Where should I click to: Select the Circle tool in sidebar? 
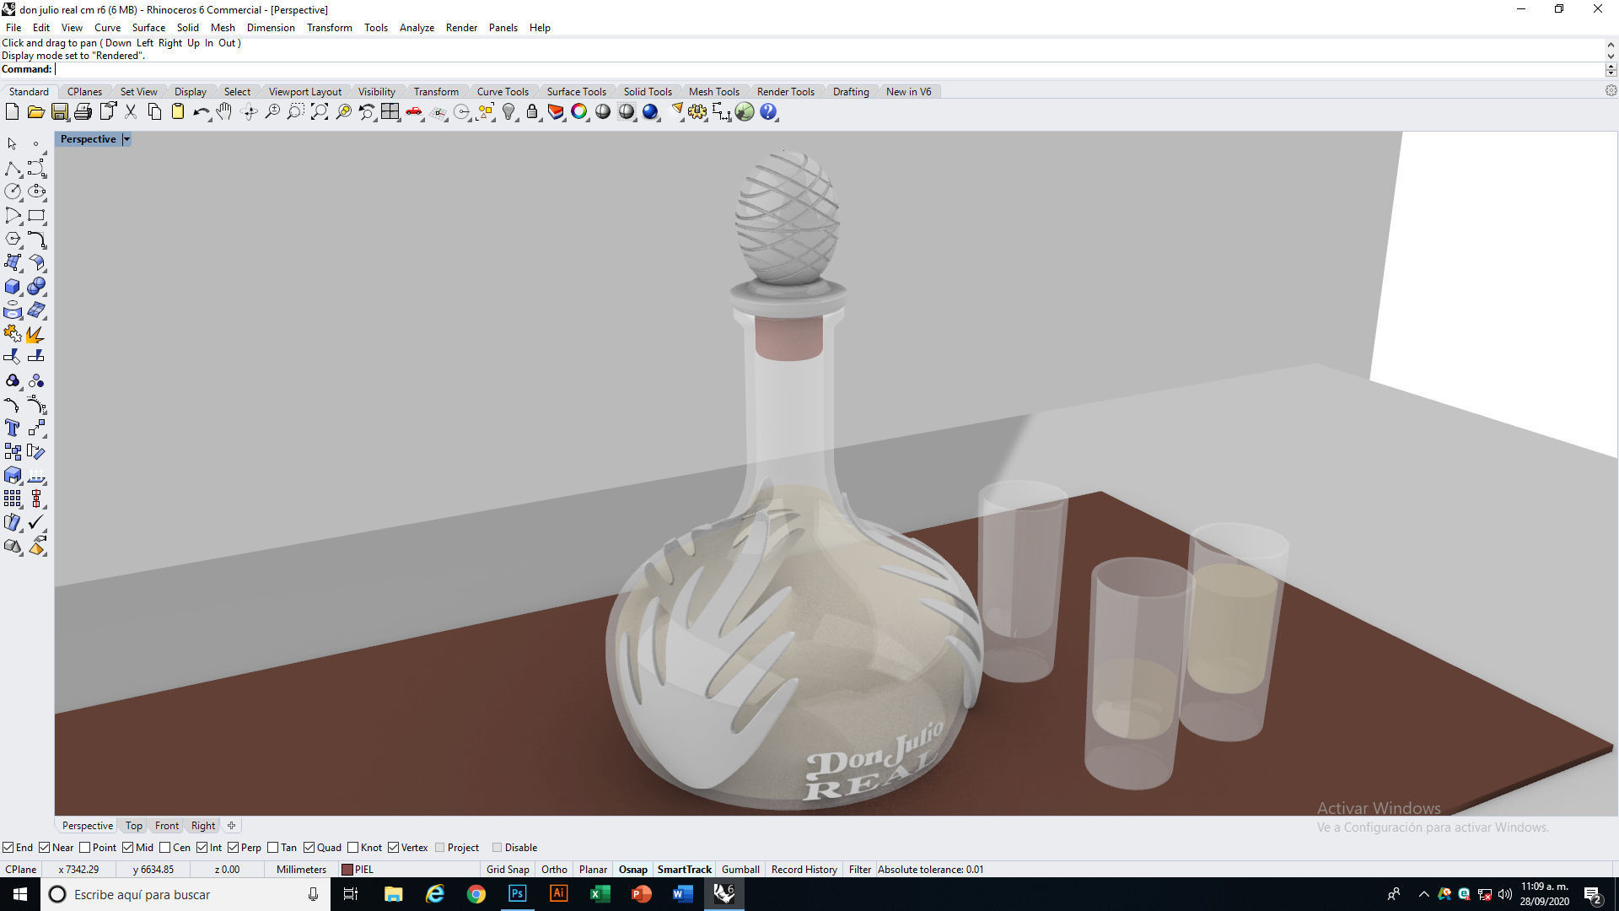(x=13, y=191)
